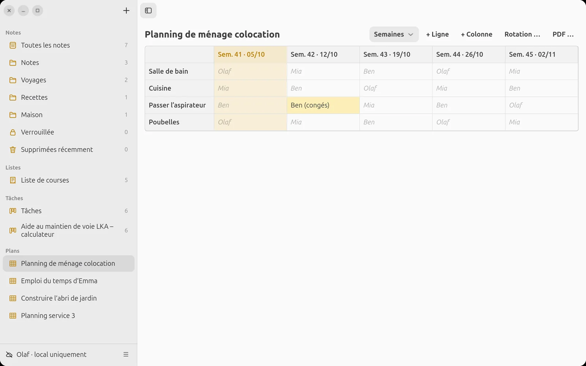Select the Sem. 42 · 12/10 column header
The width and height of the screenshot is (586, 366).
point(323,55)
